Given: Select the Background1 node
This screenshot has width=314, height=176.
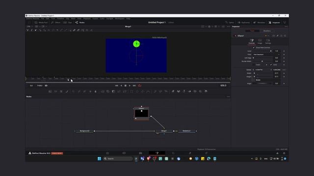Looking at the screenshot, I should (x=84, y=131).
